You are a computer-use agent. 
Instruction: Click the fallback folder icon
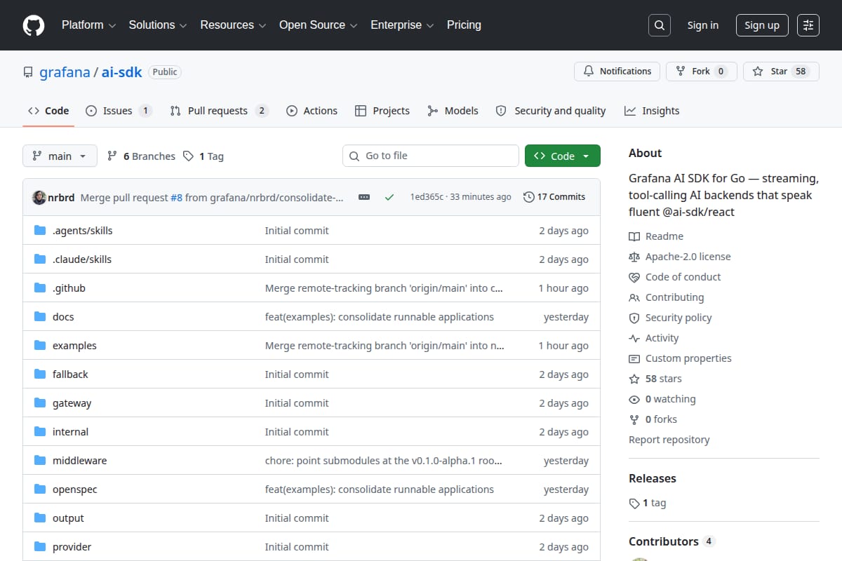pyautogui.click(x=40, y=374)
